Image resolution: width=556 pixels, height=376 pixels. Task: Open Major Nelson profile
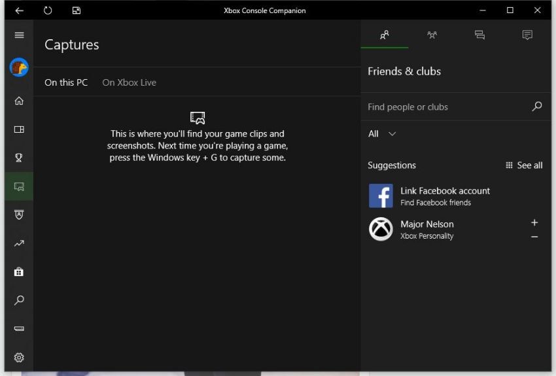tap(427, 224)
